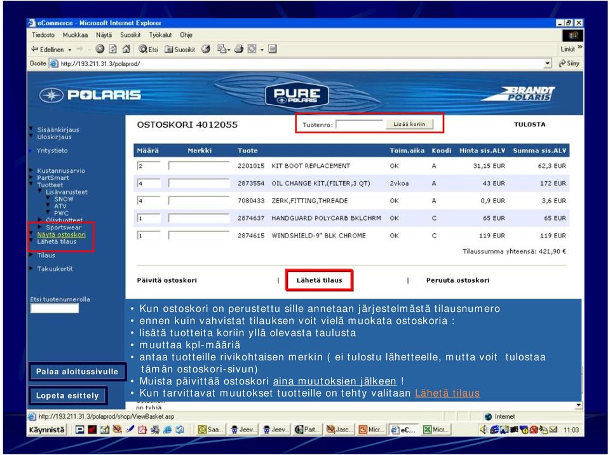The height and width of the screenshot is (455, 610).
Task: Click Peruuta ostoskori link
Action: click(458, 280)
